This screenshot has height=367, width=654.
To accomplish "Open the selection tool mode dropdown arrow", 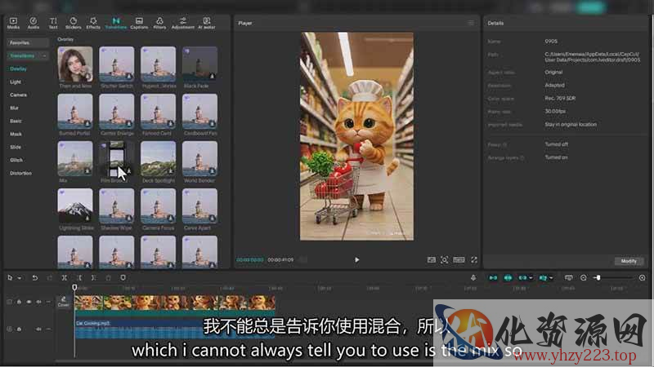I will [x=19, y=278].
